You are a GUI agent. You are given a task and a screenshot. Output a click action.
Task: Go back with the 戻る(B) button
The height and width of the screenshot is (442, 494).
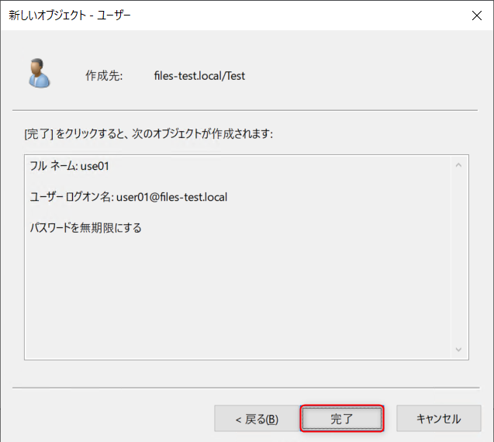point(256,419)
